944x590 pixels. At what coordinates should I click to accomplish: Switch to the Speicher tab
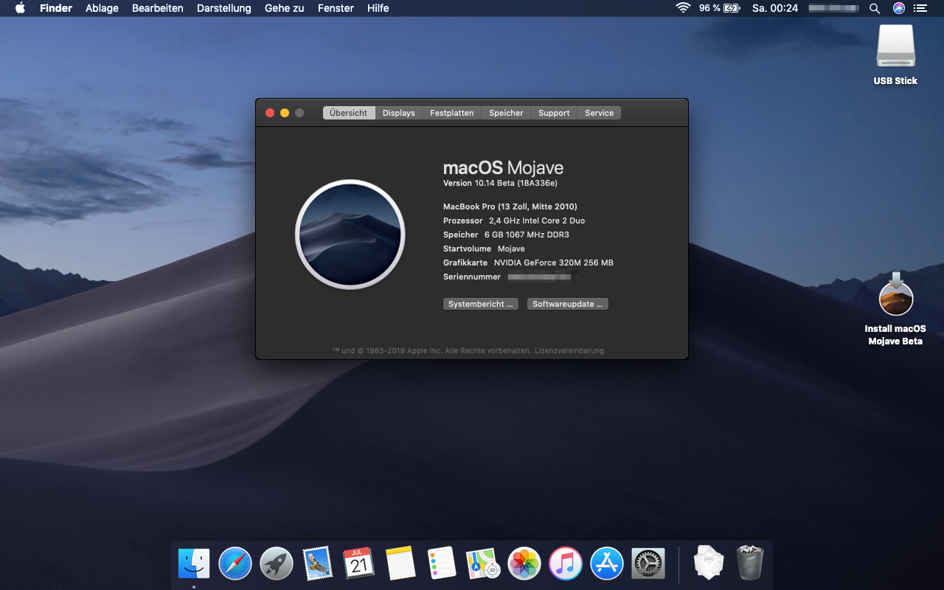(x=506, y=113)
